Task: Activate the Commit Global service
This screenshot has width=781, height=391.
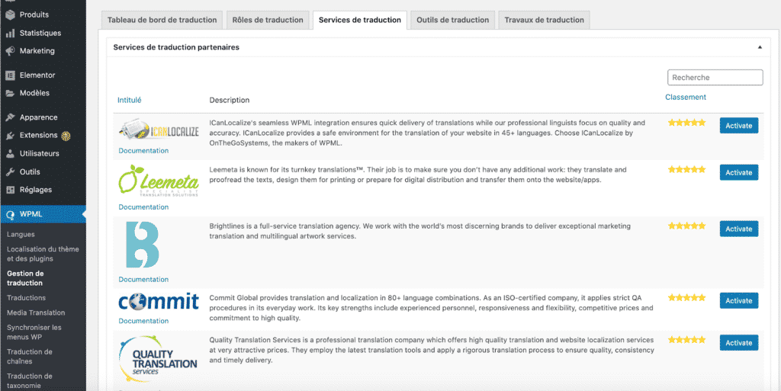Action: click(x=738, y=300)
